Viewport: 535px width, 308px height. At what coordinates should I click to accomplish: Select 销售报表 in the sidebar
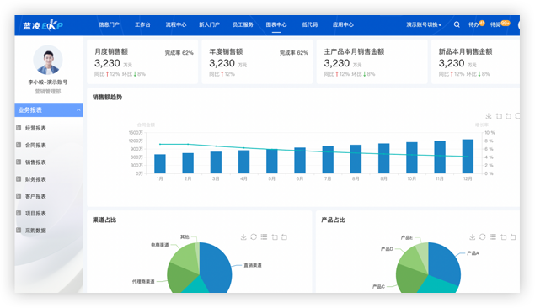35,162
